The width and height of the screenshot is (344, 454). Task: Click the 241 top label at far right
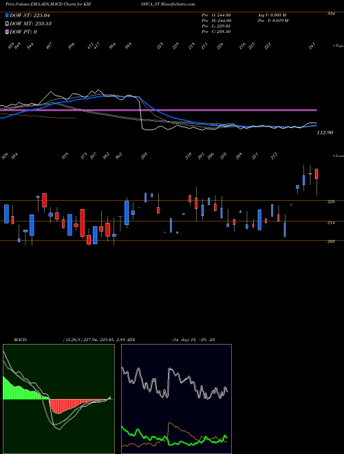(312, 46)
